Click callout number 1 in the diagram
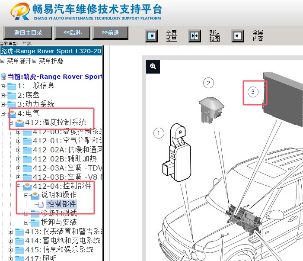Viewport: 303px width, 261px height. [x=159, y=133]
